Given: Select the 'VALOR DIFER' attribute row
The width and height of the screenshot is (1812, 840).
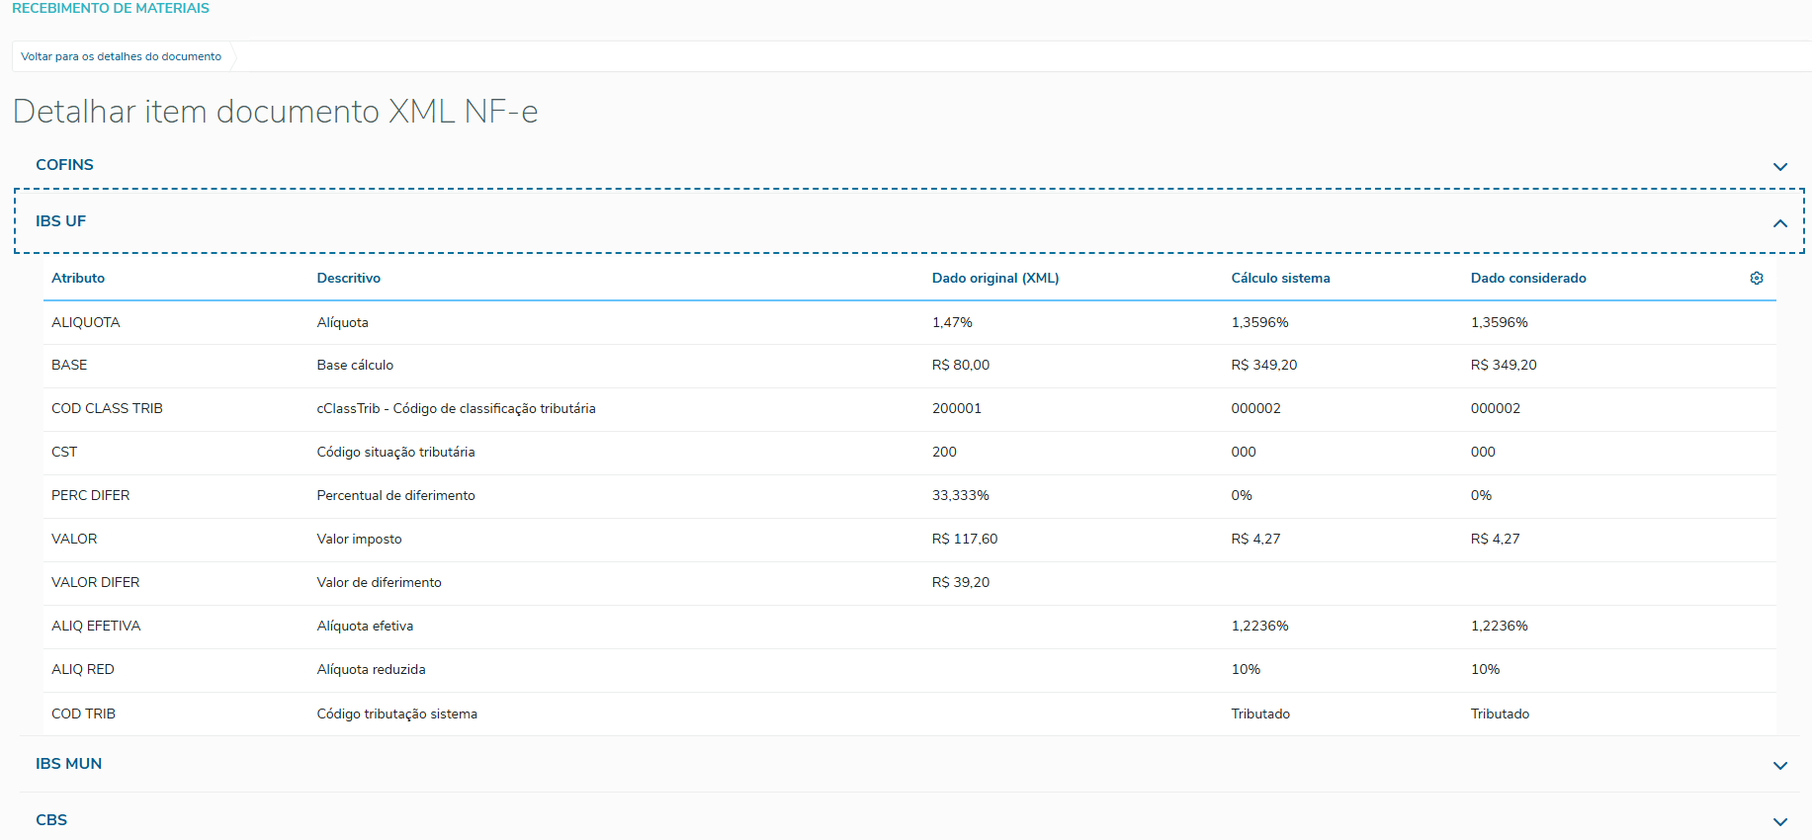Looking at the screenshot, I should pyautogui.click(x=96, y=583).
